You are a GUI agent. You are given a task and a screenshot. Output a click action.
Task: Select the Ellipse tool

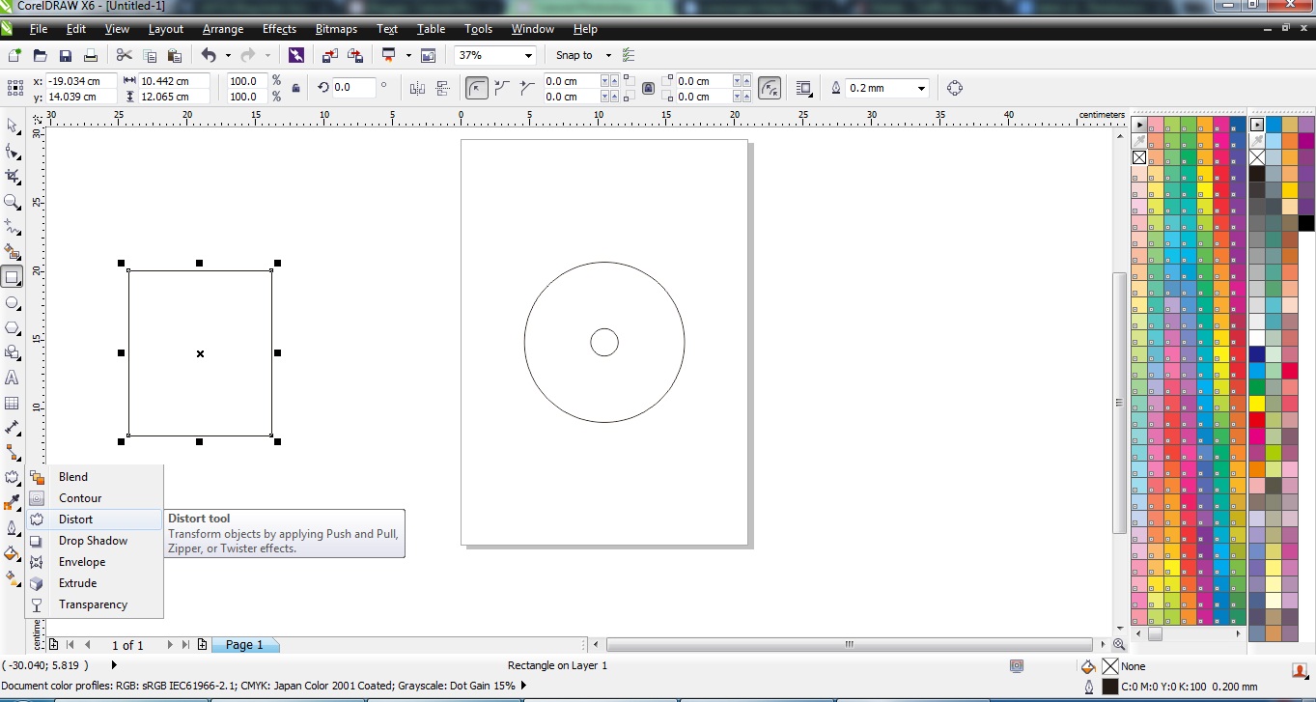click(13, 302)
